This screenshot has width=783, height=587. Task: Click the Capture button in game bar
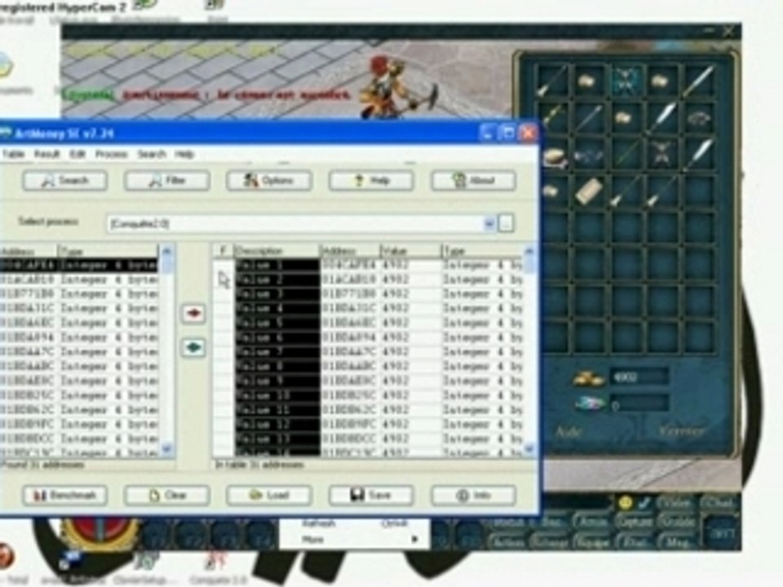(x=635, y=522)
